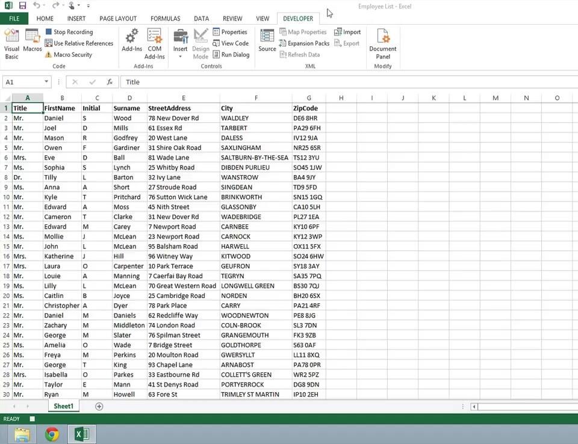Switch to the VIEW tab

(x=263, y=19)
